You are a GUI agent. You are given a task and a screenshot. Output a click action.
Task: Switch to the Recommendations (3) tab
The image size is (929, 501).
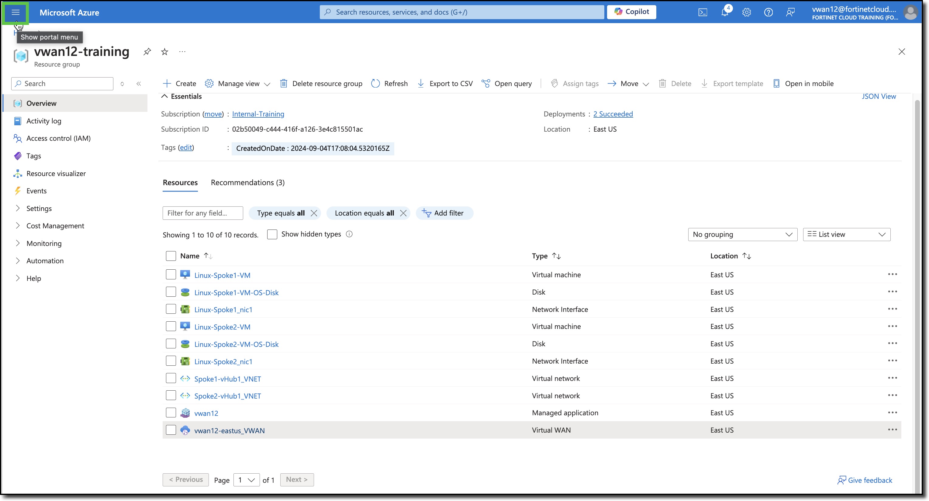click(247, 182)
